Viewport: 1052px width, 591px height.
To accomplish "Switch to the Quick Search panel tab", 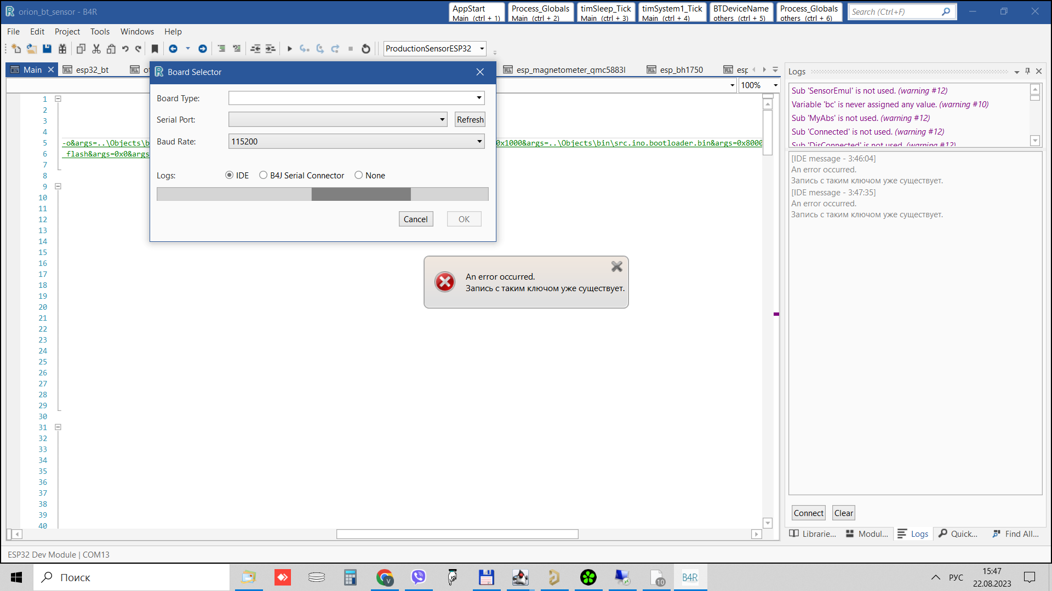I will tap(958, 534).
